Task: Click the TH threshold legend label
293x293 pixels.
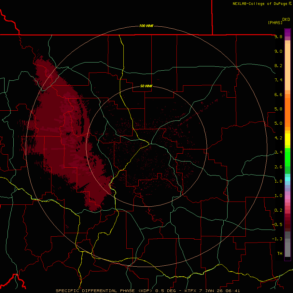Action: tap(280, 254)
